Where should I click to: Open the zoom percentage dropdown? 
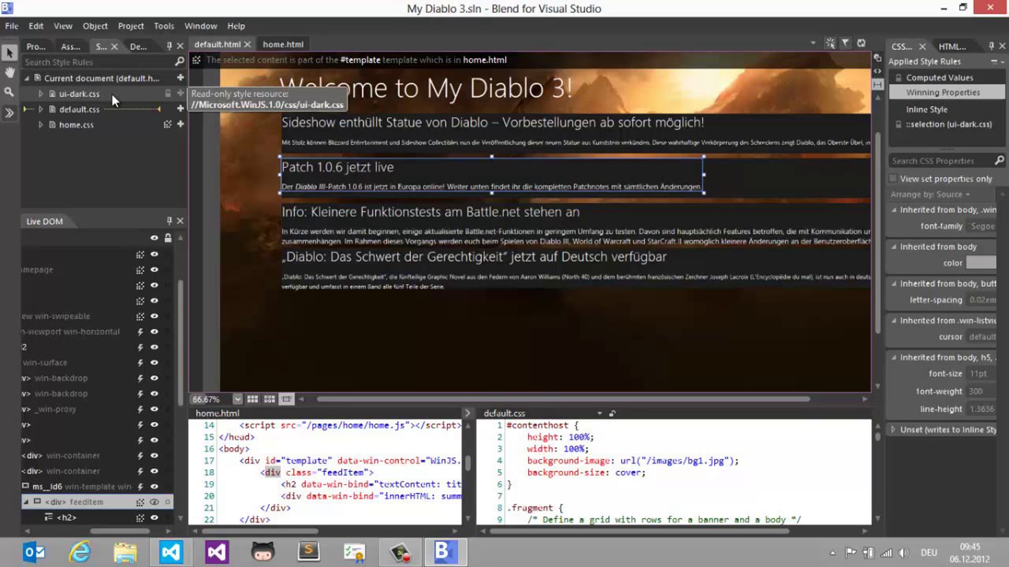(x=238, y=399)
